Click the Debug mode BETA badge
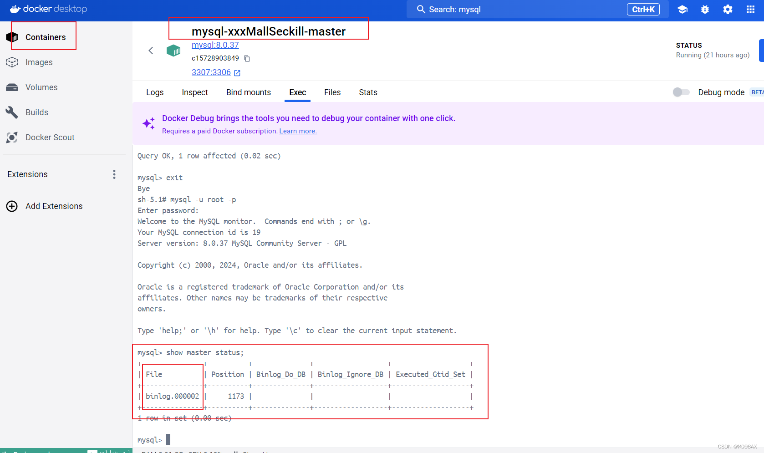 [757, 92]
